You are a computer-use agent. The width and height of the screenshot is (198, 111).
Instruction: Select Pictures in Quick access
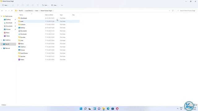click(x=8, y=29)
